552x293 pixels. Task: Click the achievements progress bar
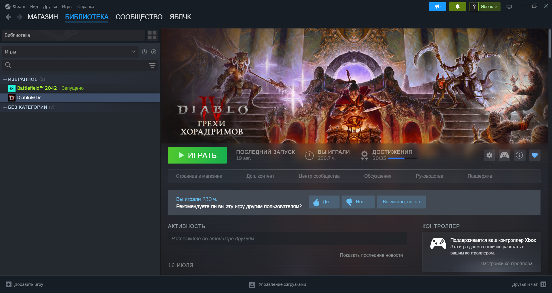click(x=402, y=158)
